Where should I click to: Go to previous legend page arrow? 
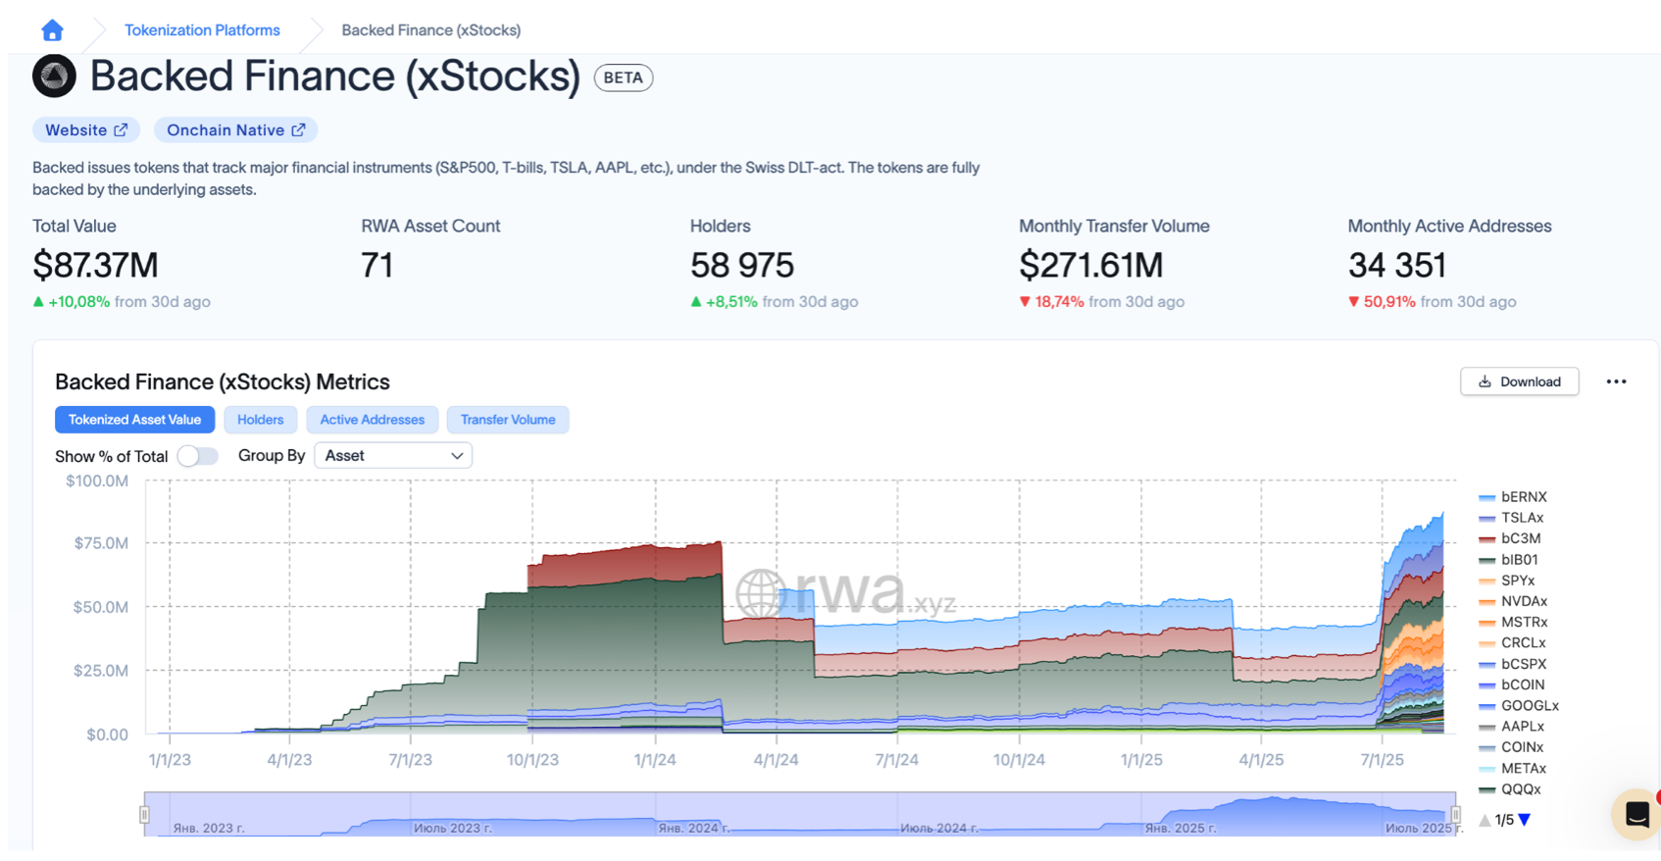[1485, 820]
